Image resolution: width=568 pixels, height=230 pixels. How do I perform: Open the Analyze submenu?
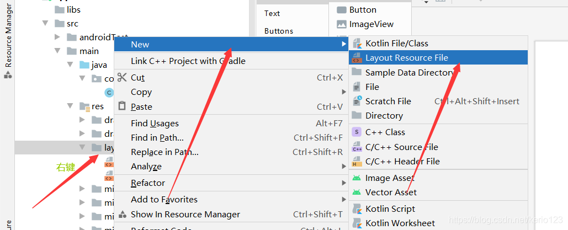pyautogui.click(x=231, y=167)
